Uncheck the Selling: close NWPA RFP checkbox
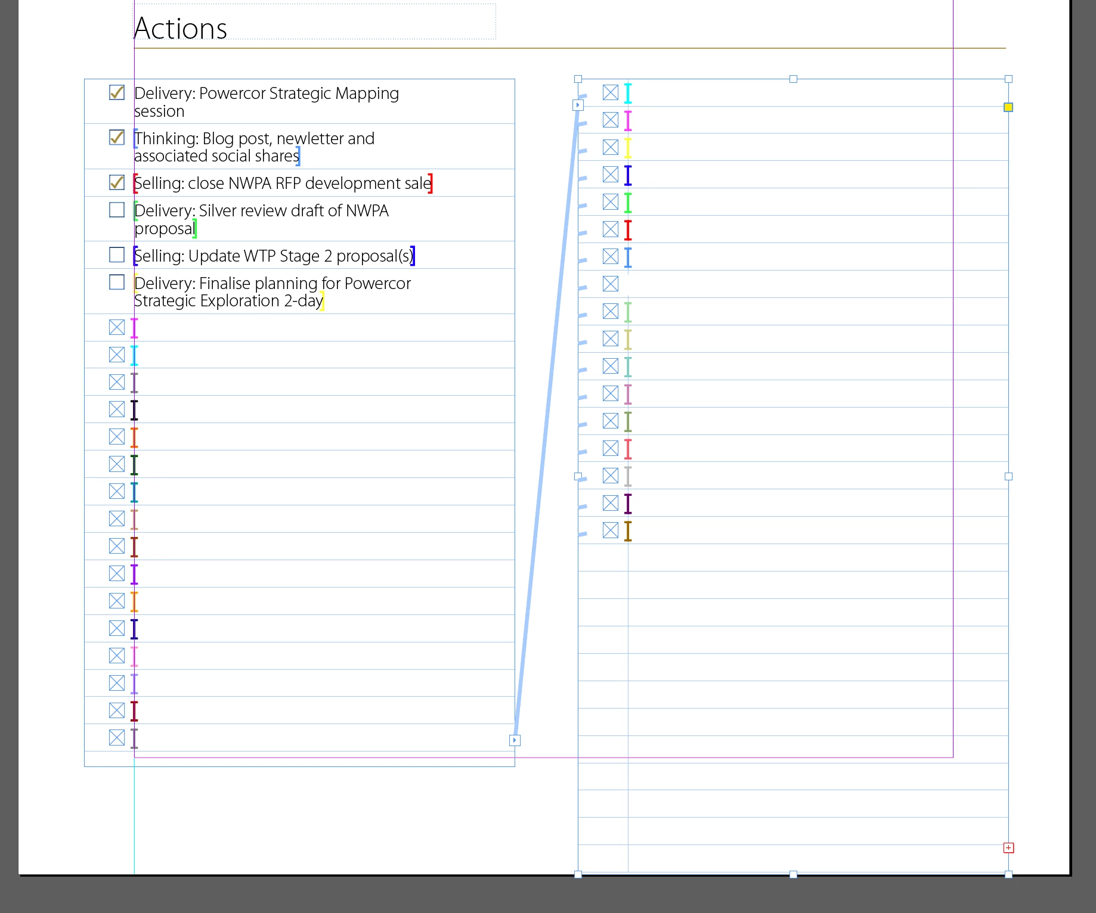This screenshot has height=913, width=1096. tap(117, 182)
